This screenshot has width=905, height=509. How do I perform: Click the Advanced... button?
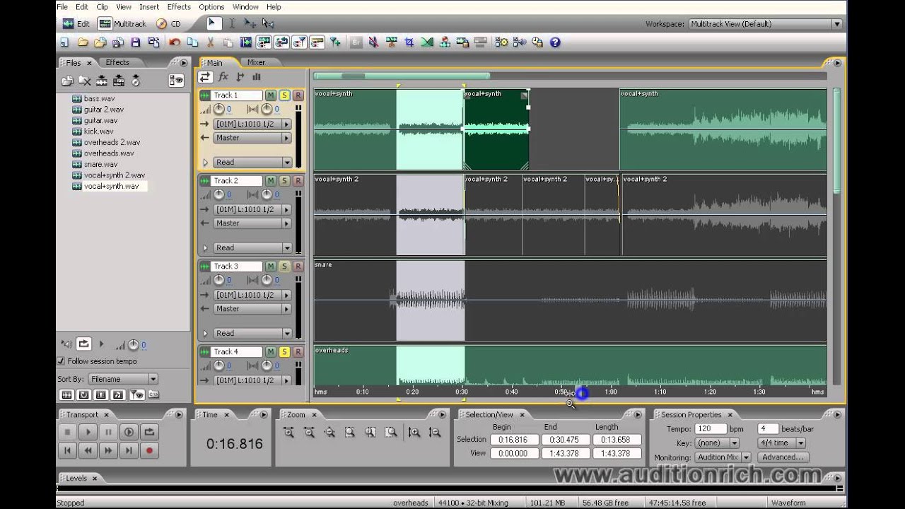[x=783, y=457]
